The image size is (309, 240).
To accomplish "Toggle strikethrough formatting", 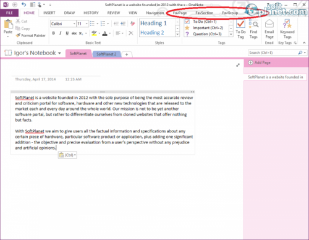I will 74,33.
